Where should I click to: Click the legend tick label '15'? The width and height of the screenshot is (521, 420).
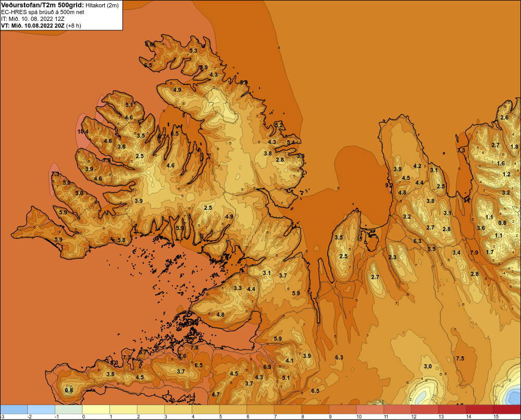[496, 417]
